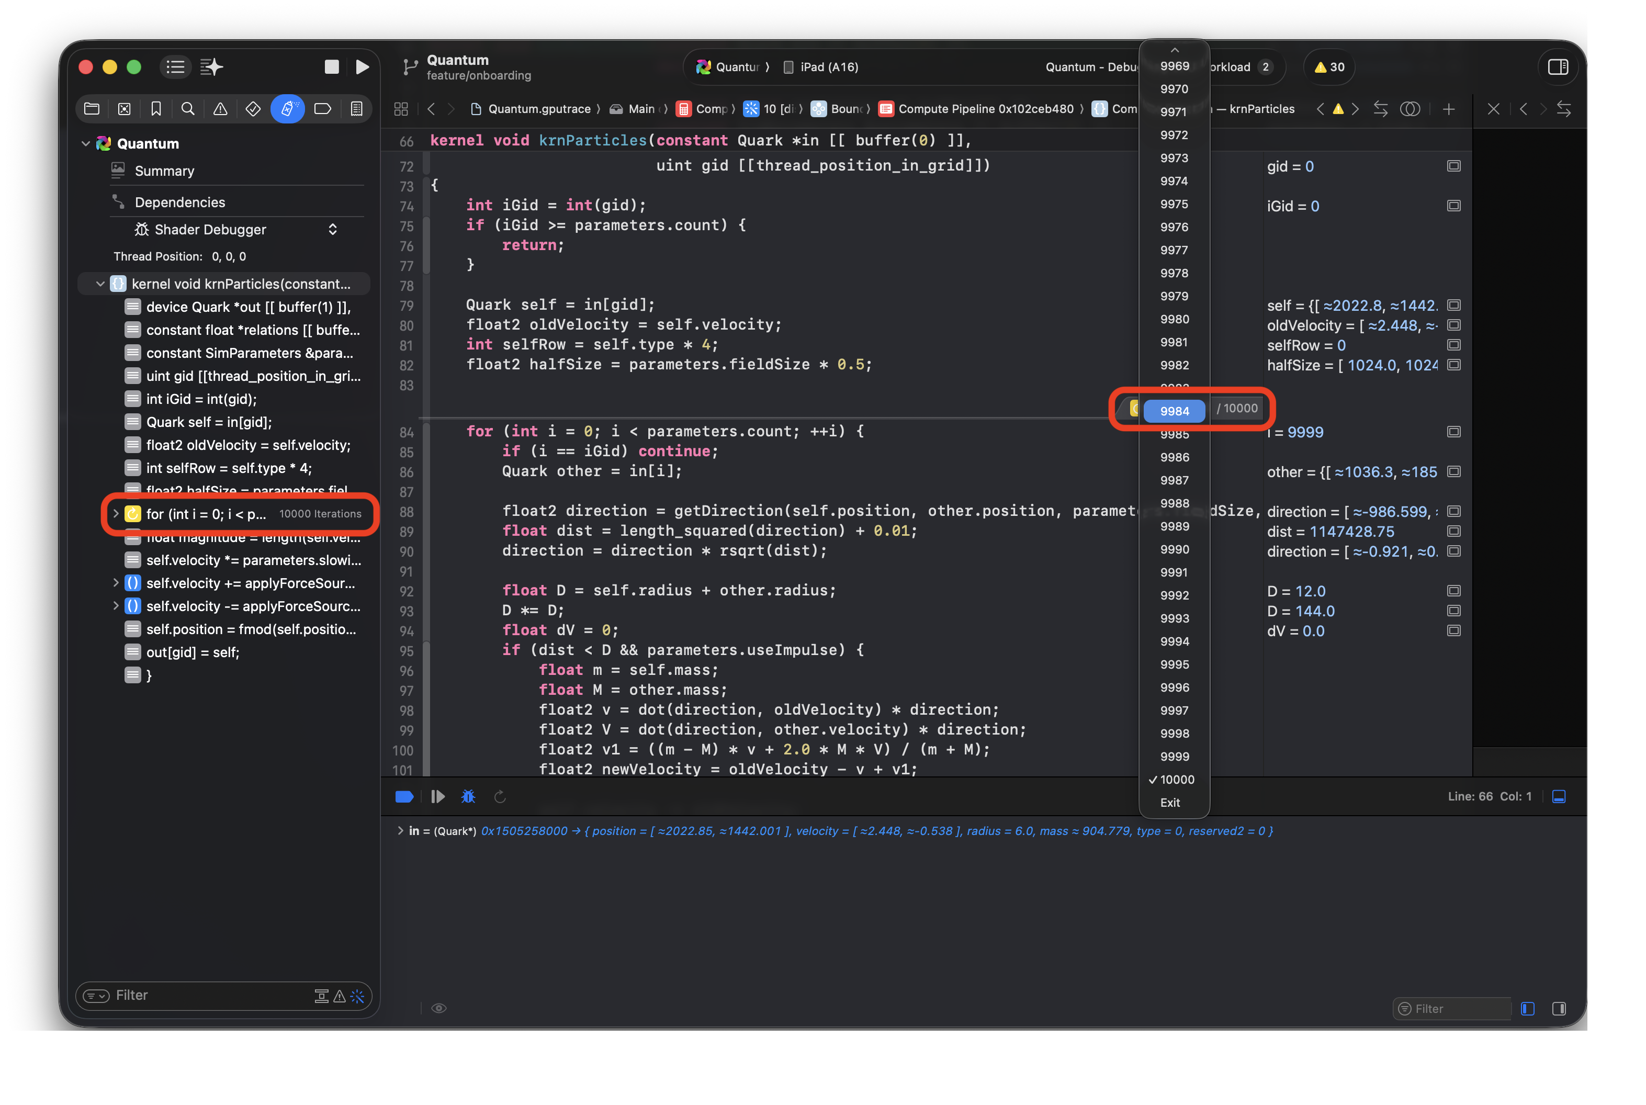This screenshot has width=1646, height=1105.
Task: Open the Debug navigator tab
Action: (x=287, y=108)
